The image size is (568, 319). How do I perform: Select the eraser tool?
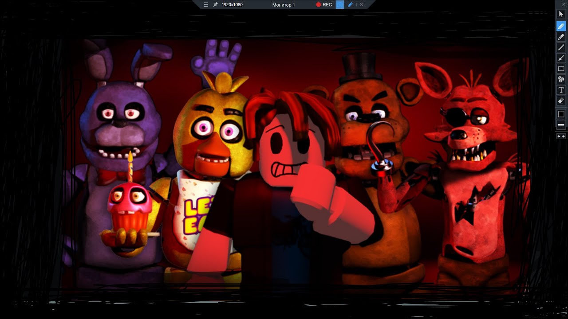pyautogui.click(x=561, y=101)
